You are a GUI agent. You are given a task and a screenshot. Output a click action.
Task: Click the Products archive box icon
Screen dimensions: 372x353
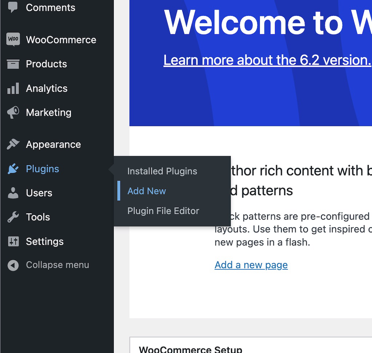(13, 64)
